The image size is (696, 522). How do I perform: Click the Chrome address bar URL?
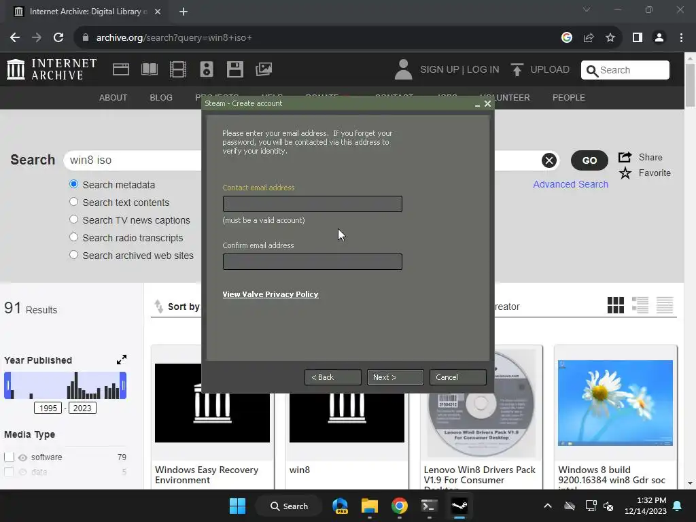coord(174,38)
